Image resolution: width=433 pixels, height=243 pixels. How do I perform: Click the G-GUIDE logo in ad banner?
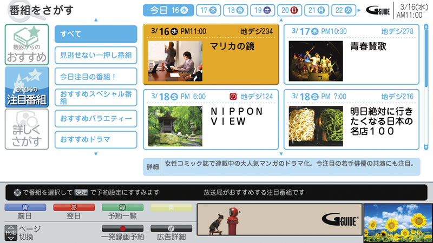point(340,220)
